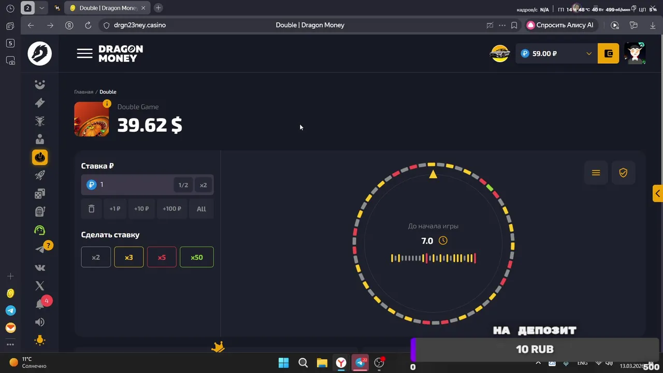The image size is (663, 373).
Task: Click the round dragon emblem icon
Action: point(40,53)
